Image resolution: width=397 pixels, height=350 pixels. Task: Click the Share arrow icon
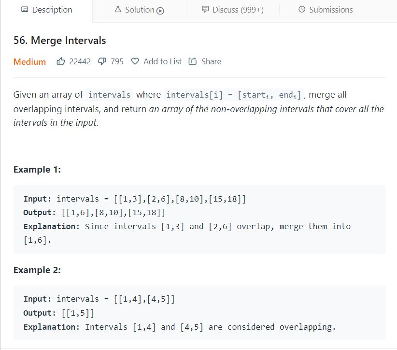click(192, 61)
